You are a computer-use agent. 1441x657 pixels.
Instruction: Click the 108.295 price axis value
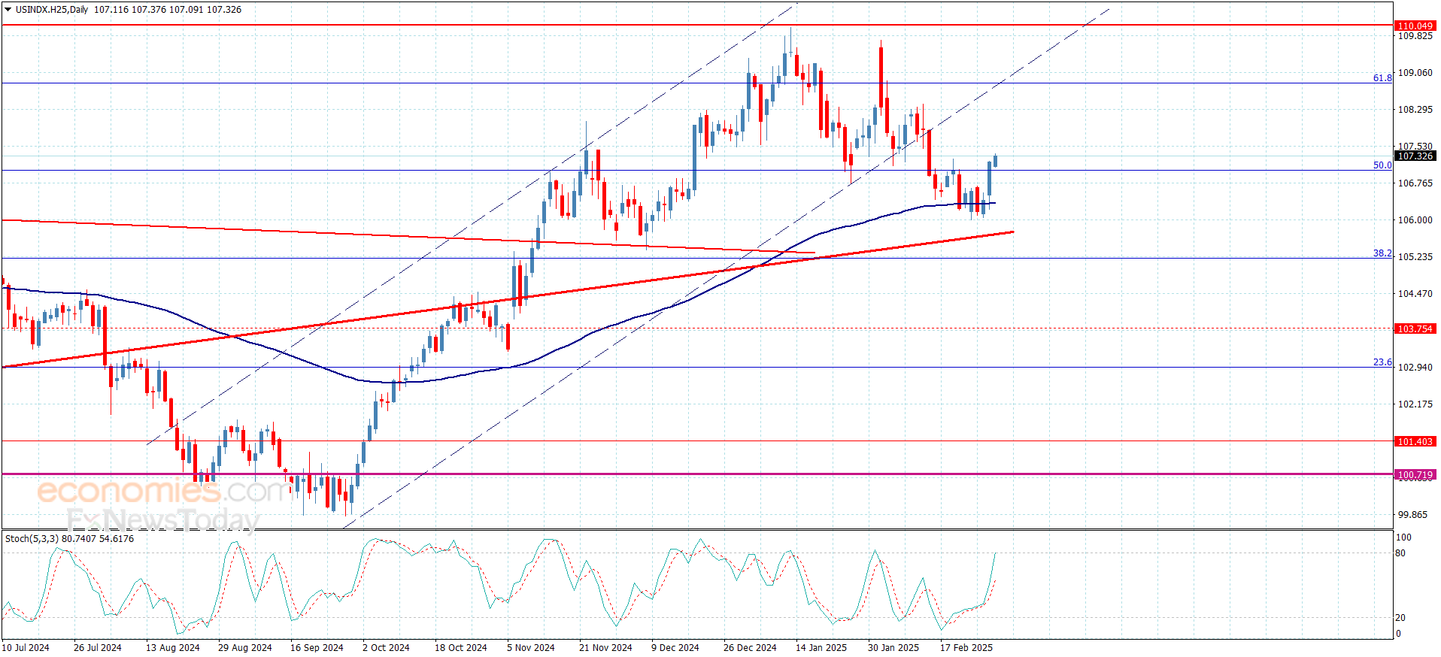point(1415,110)
